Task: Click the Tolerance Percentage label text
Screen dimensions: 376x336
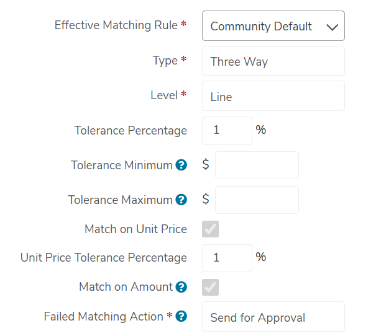Action: [131, 131]
